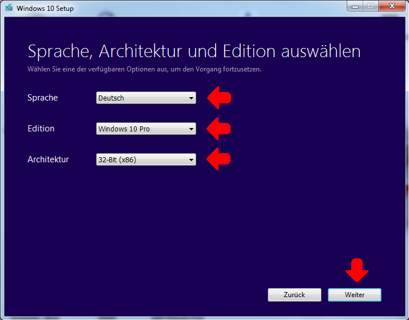This screenshot has width=409, height=320.
Task: Click the Architektur label
Action: tap(48, 159)
